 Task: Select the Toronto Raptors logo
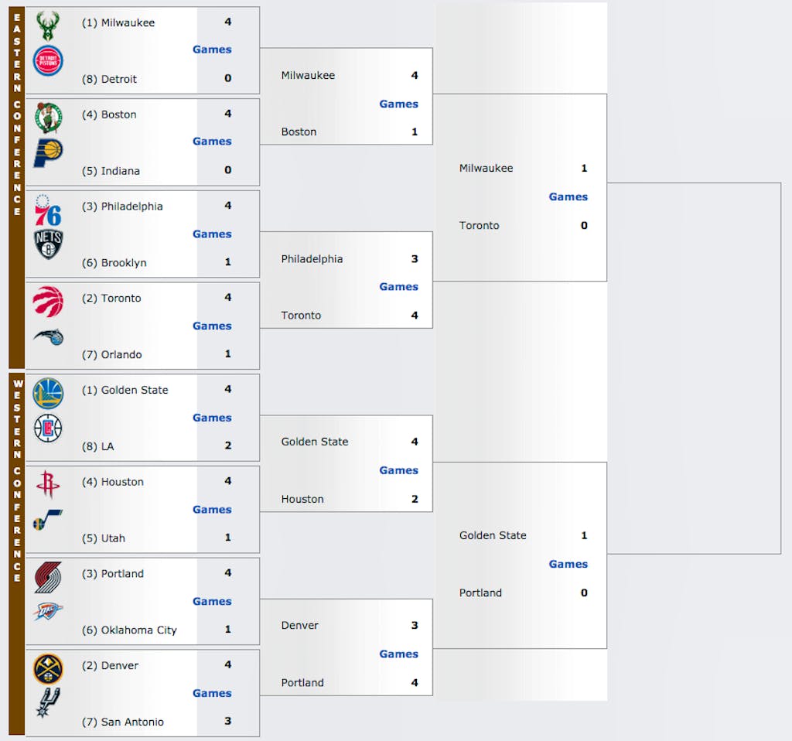tap(48, 302)
